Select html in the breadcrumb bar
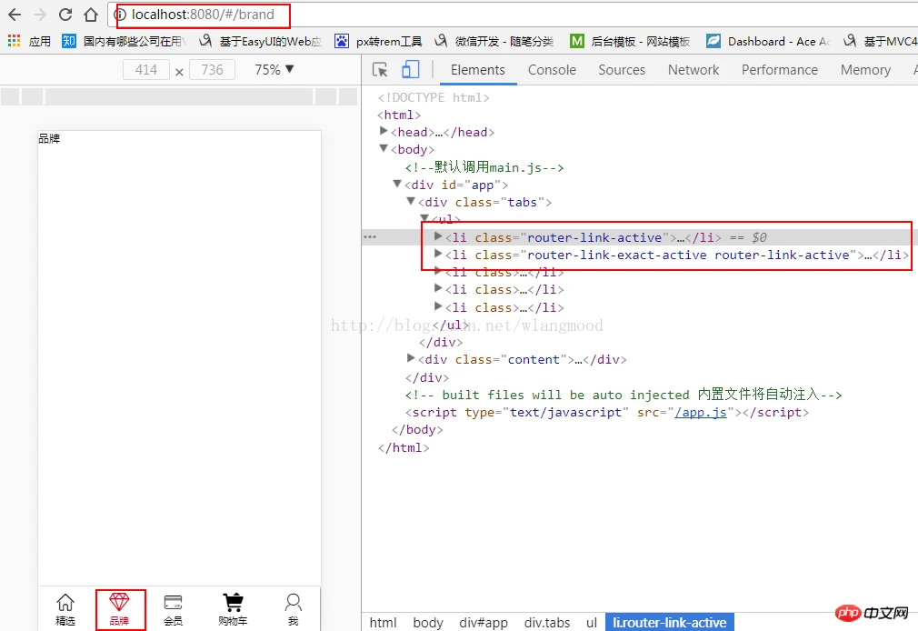 pos(383,622)
